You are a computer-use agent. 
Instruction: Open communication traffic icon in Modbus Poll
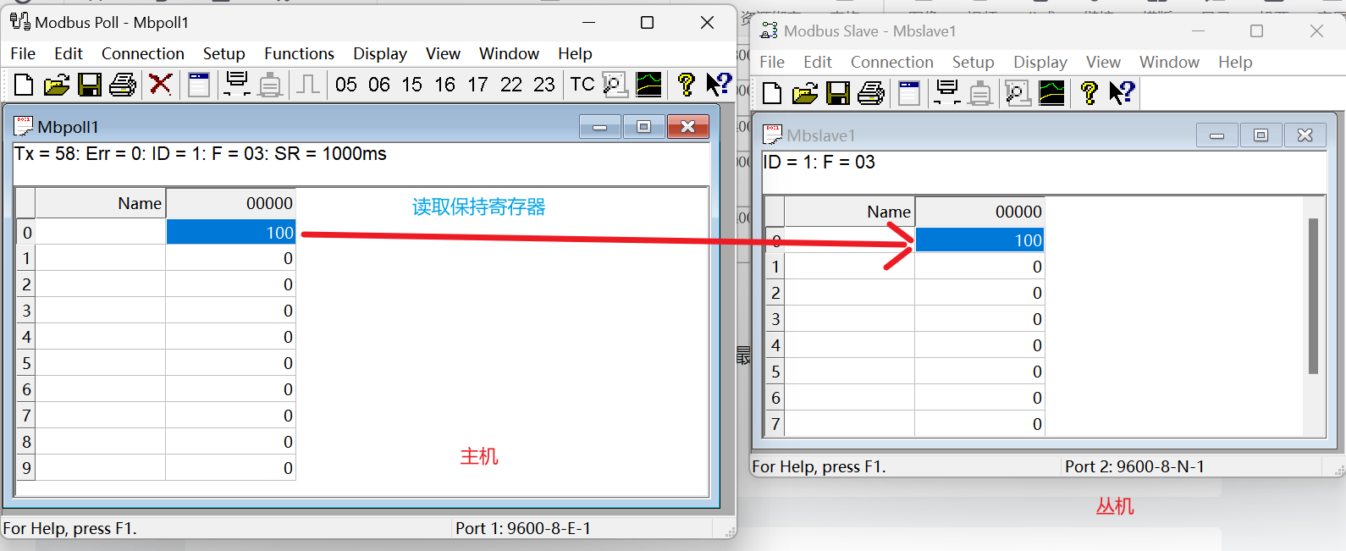point(615,85)
